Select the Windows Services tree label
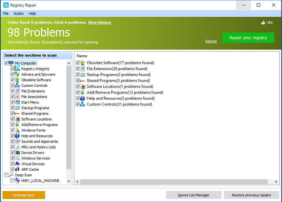Viewport: 282px width, 202px height. (35, 158)
